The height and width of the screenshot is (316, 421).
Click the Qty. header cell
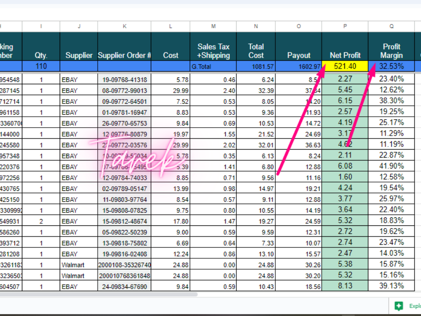(41, 46)
